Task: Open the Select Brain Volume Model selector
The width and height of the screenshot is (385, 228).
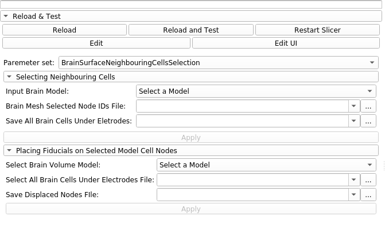Action: click(266, 165)
